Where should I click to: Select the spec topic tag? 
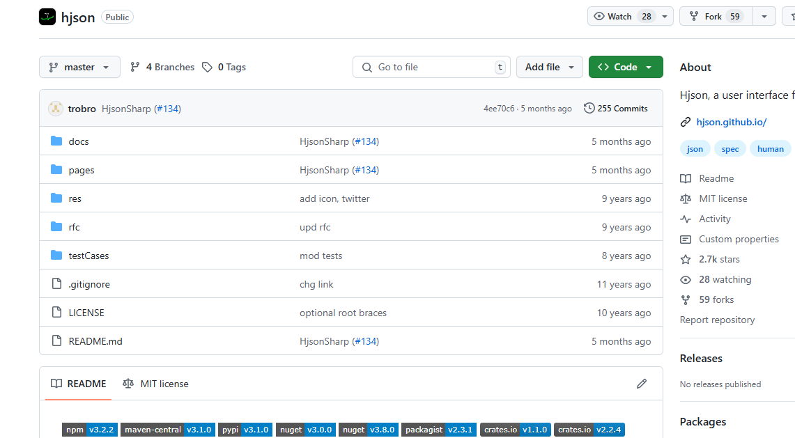(730, 148)
